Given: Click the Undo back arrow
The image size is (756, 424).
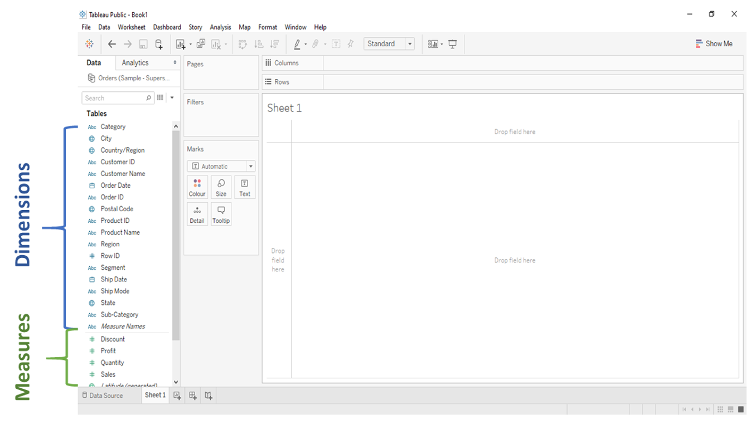Looking at the screenshot, I should click(112, 44).
